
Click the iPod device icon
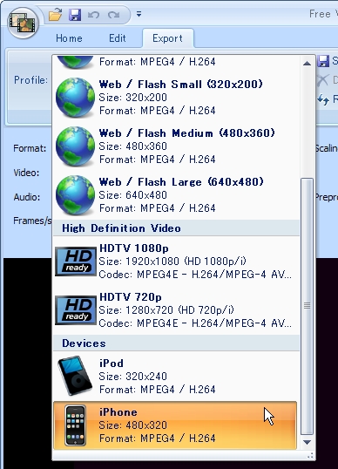(75, 376)
